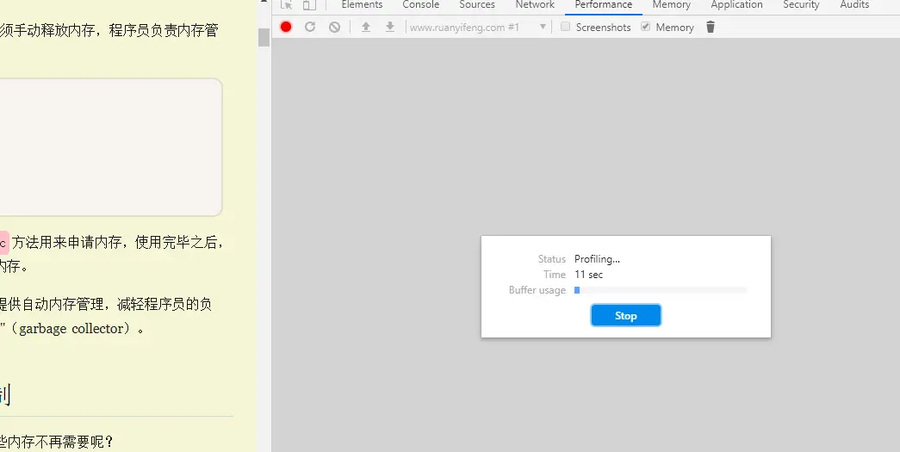Click the load profile upload arrow
The image size is (900, 452).
pos(366,27)
